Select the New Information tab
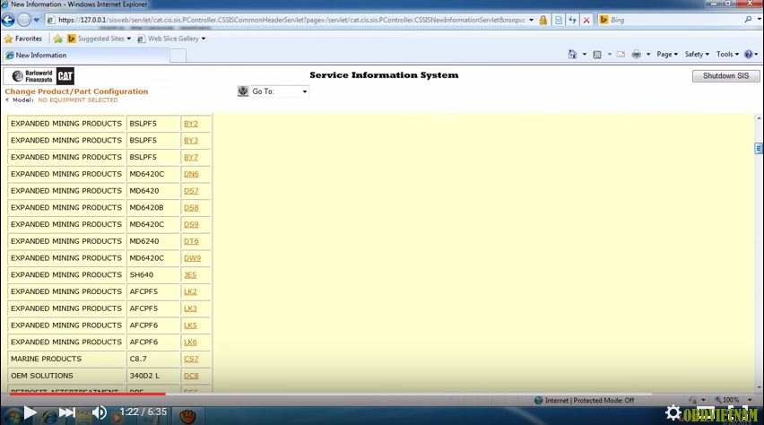This screenshot has width=764, height=425. [86, 56]
